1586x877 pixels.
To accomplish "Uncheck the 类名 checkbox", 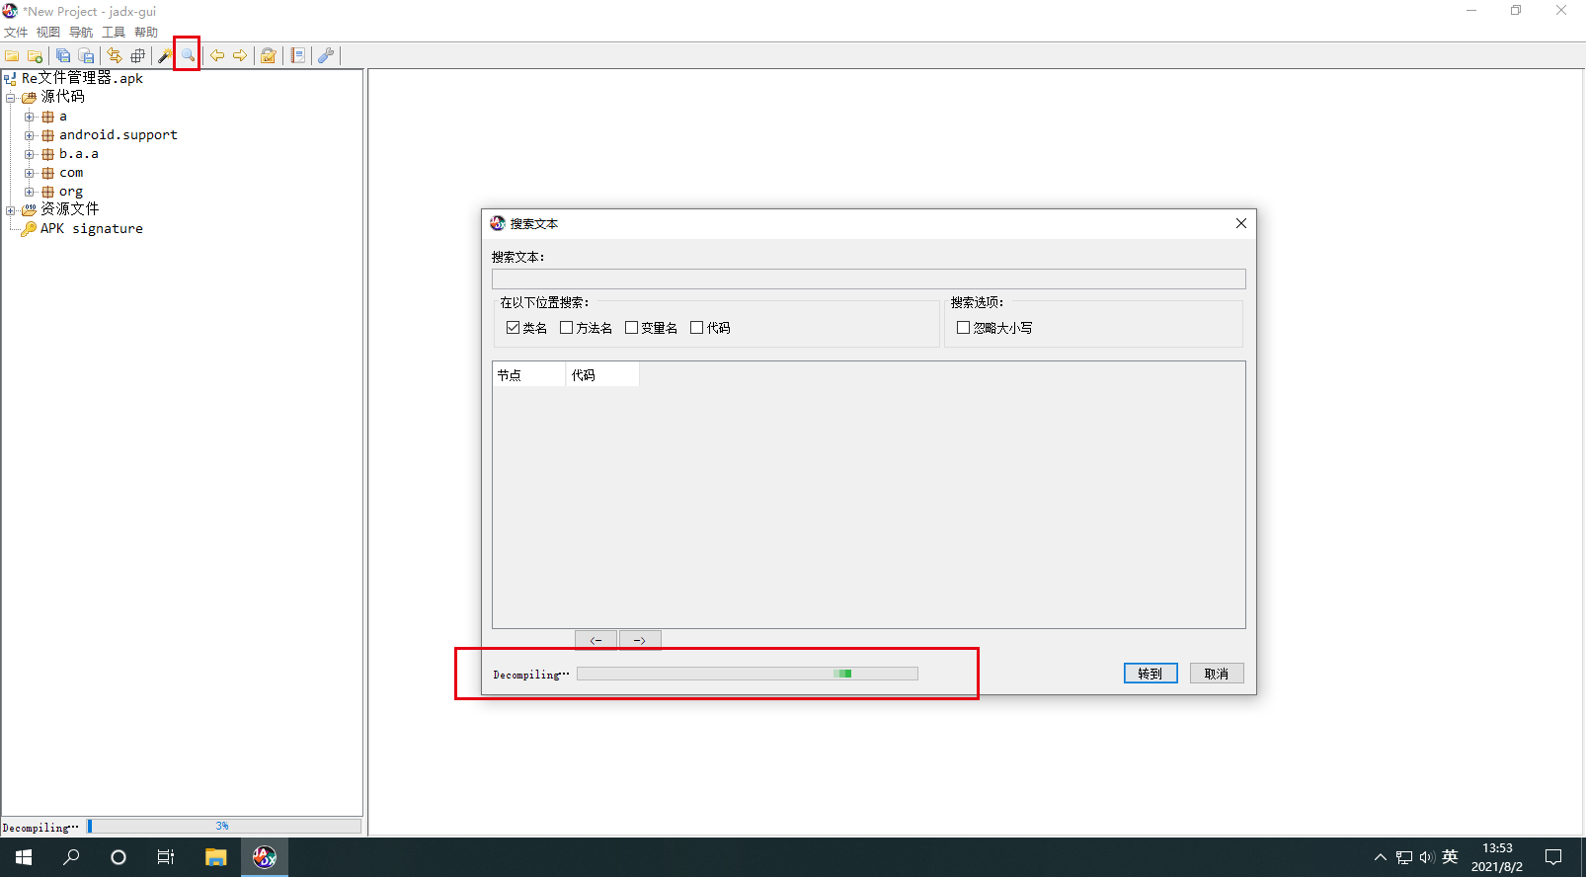I will click(x=513, y=328).
